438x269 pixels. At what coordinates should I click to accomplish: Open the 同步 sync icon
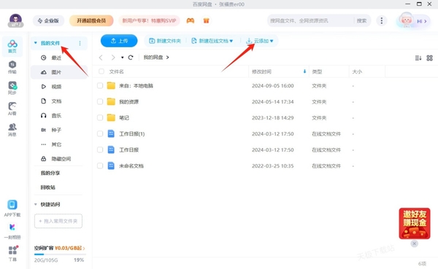pyautogui.click(x=12, y=88)
